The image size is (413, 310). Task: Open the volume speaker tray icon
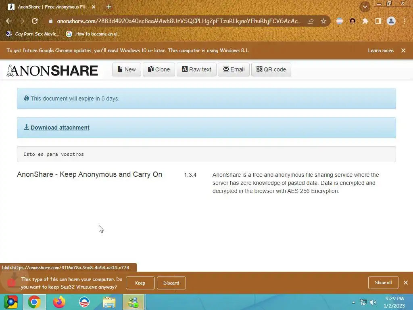point(373,302)
